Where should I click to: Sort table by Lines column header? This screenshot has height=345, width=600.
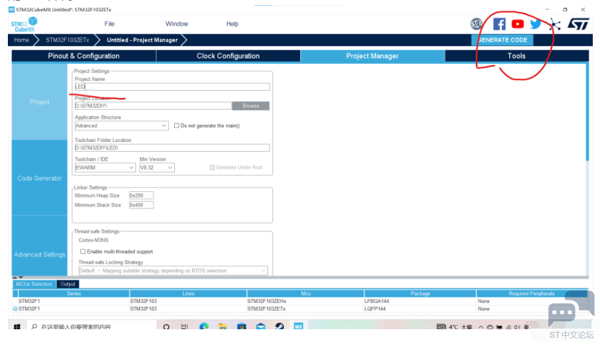pos(188,293)
